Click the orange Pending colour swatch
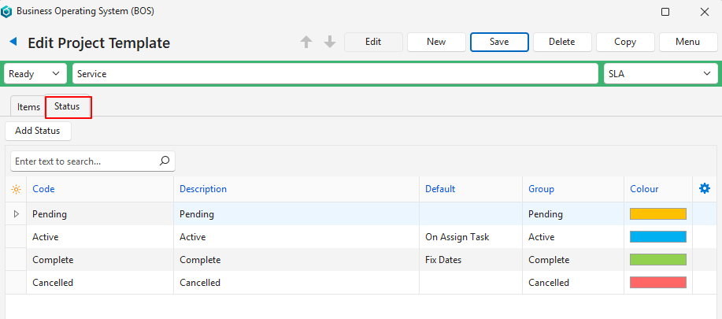Viewport: 722px width, 319px height. pyautogui.click(x=657, y=213)
